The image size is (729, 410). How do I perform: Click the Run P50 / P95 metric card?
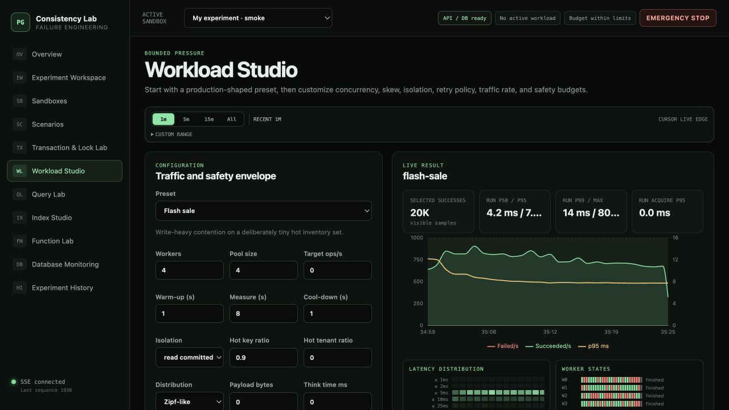click(x=515, y=211)
